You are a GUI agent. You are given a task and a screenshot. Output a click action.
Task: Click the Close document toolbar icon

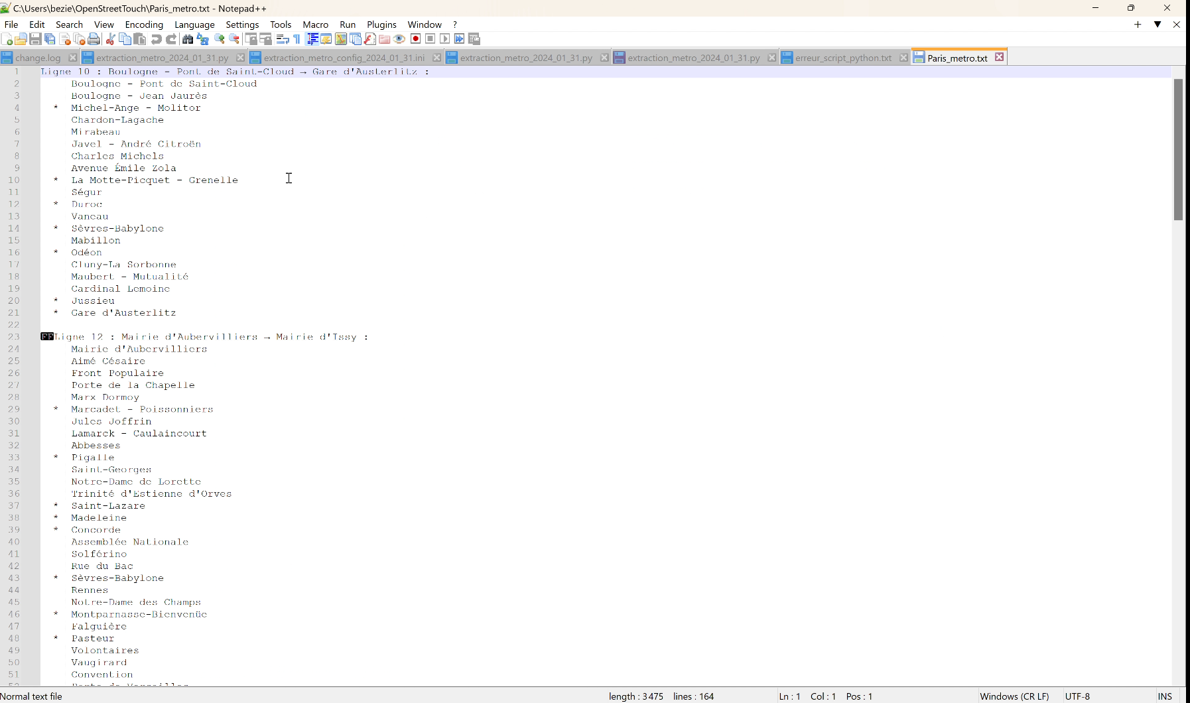click(64, 39)
